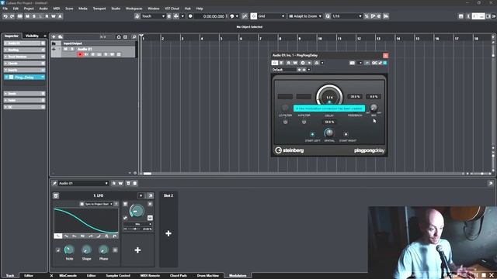497x279 pixels.
Task: Select the Modulators tab
Action: (238, 276)
